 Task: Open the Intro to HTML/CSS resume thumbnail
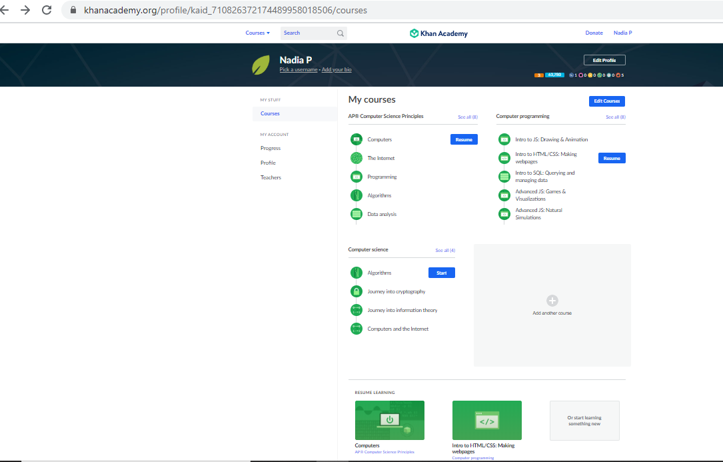[487, 420]
